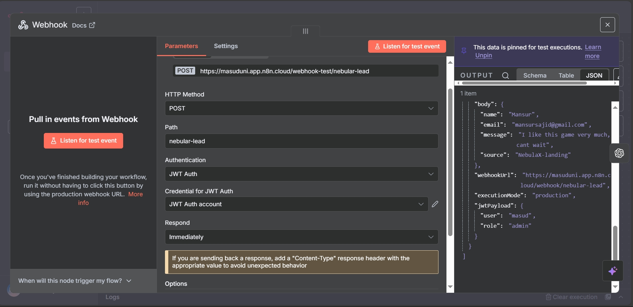
Task: Click Clear execution in background window
Action: click(x=572, y=297)
